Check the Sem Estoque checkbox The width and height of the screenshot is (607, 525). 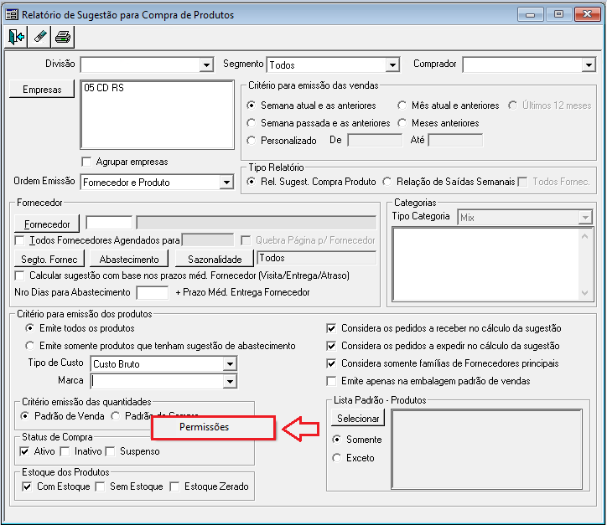pyautogui.click(x=100, y=486)
